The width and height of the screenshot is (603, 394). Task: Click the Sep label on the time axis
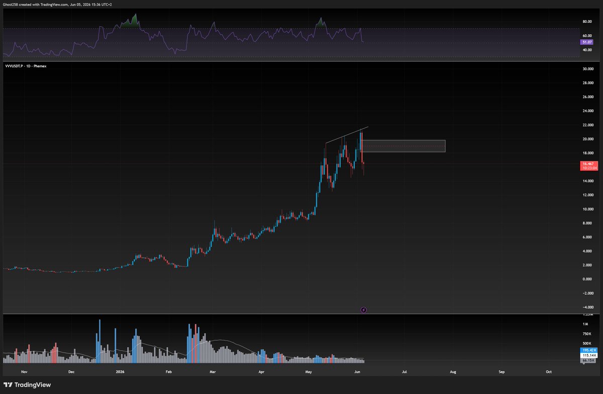501,372
